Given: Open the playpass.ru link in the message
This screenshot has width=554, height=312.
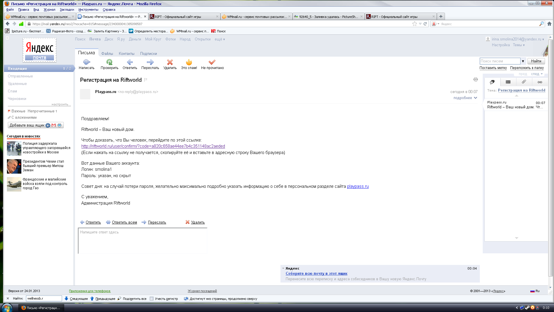Looking at the screenshot, I should [x=358, y=186].
